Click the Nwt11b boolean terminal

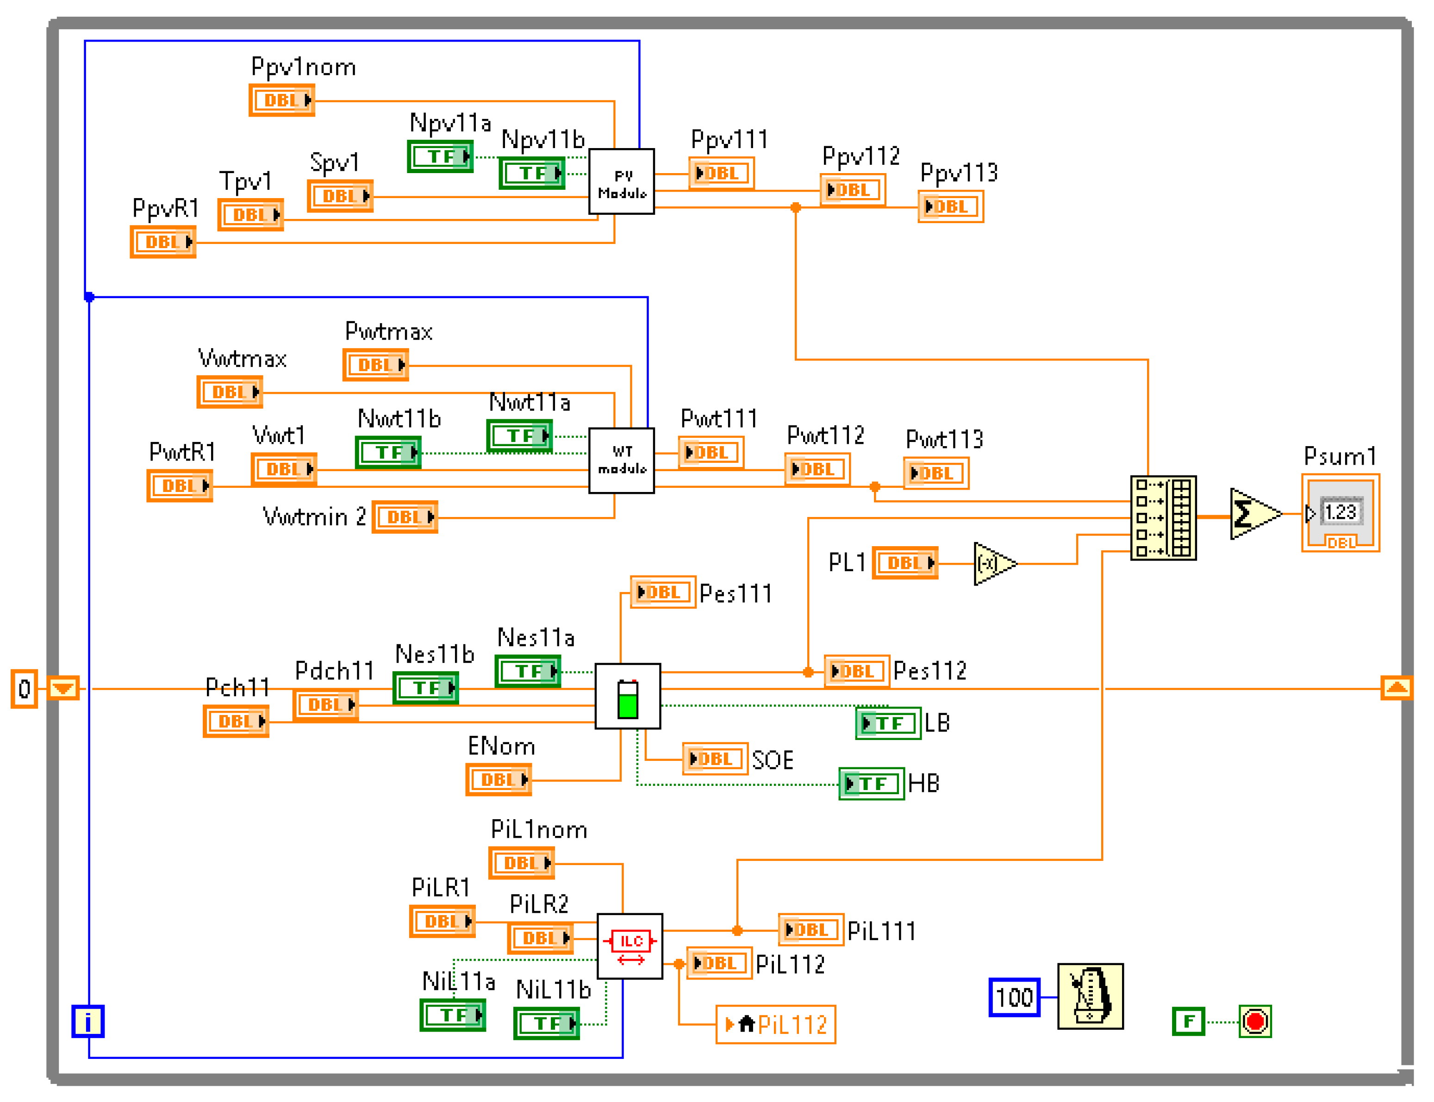click(x=388, y=452)
